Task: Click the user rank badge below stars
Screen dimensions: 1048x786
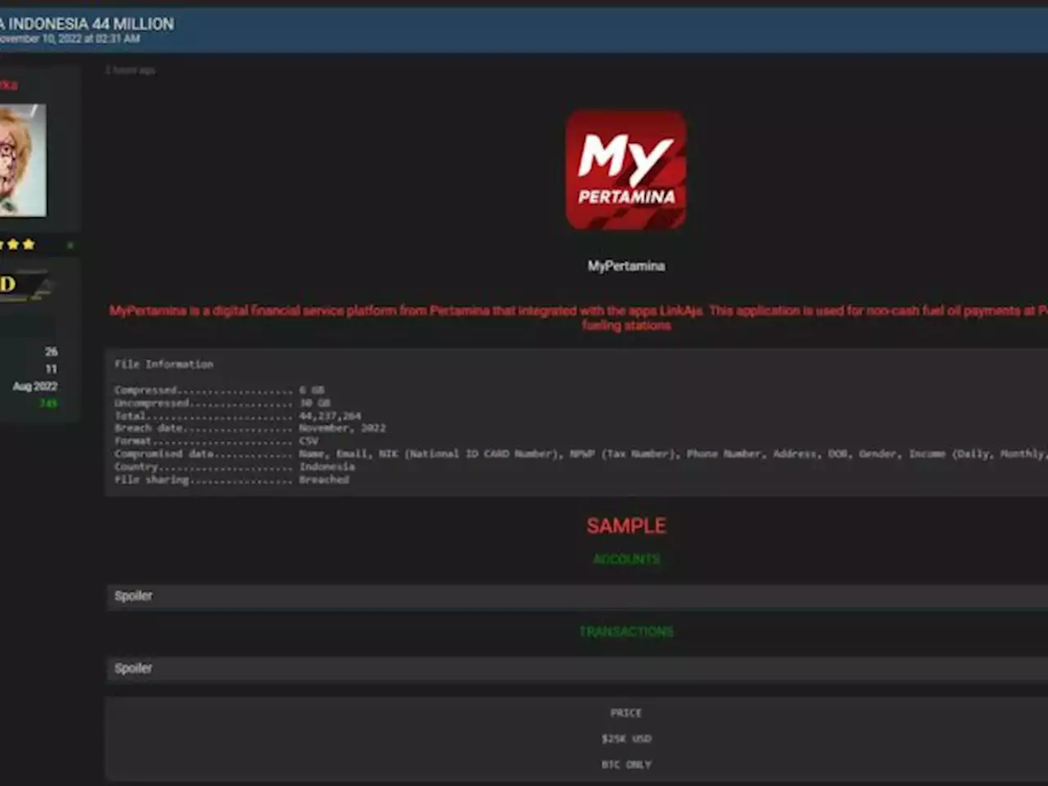Action: (27, 285)
